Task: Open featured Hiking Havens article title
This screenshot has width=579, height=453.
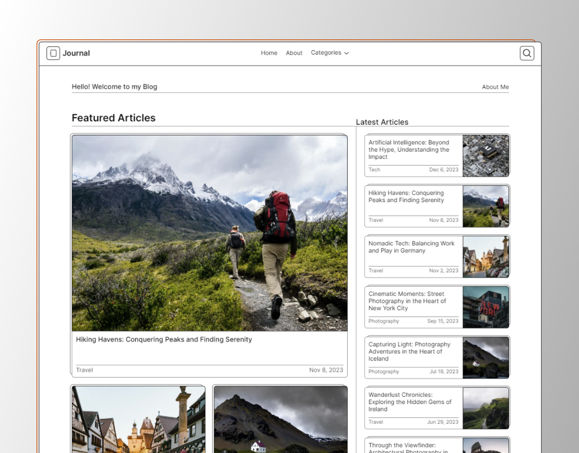Action: [x=164, y=339]
